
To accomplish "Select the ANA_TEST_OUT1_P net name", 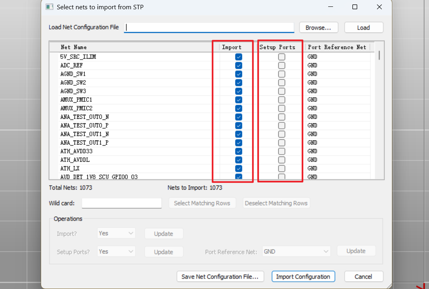I will pos(84,142).
